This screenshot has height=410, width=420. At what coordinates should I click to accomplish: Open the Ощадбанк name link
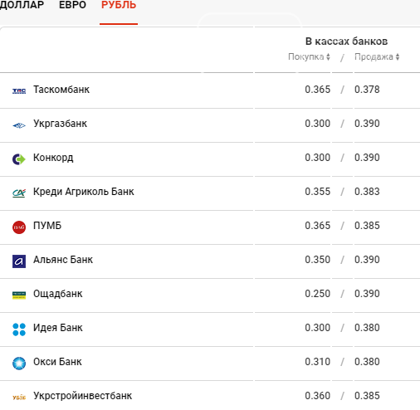[58, 294]
